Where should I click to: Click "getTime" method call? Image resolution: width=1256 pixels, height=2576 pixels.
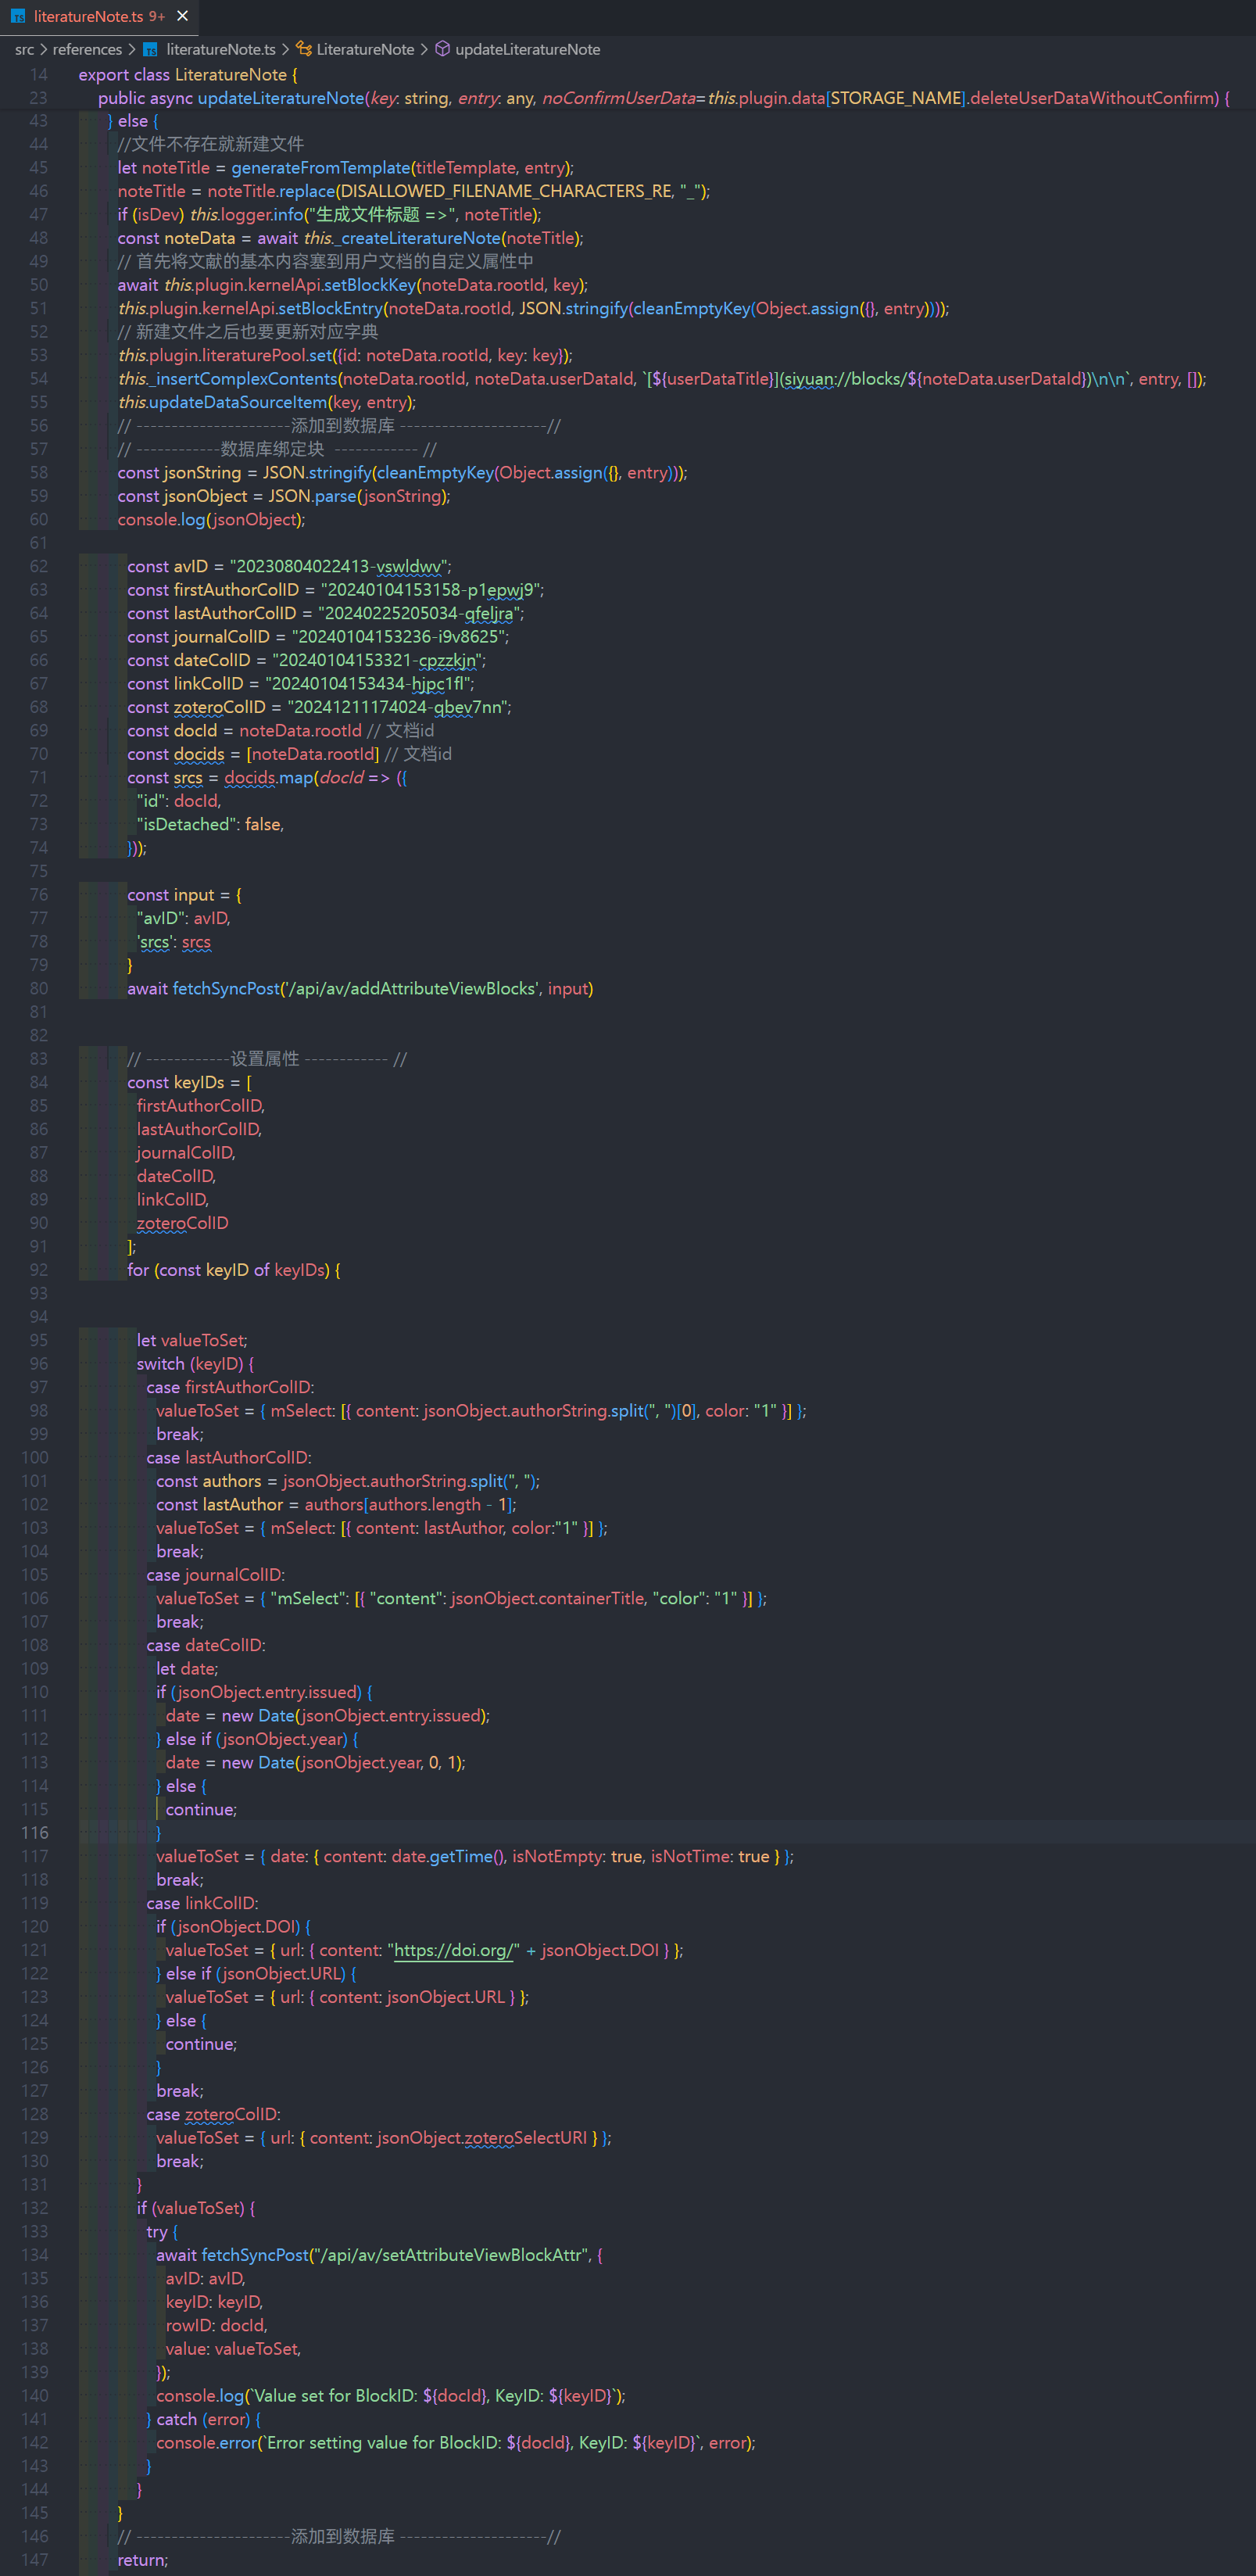coord(461,1857)
